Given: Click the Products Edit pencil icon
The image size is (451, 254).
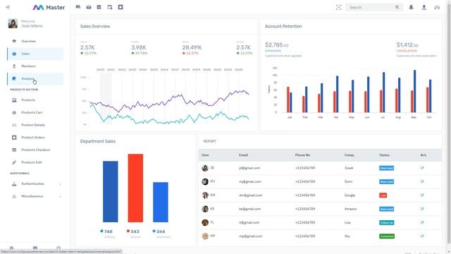Looking at the screenshot, I should [14, 162].
